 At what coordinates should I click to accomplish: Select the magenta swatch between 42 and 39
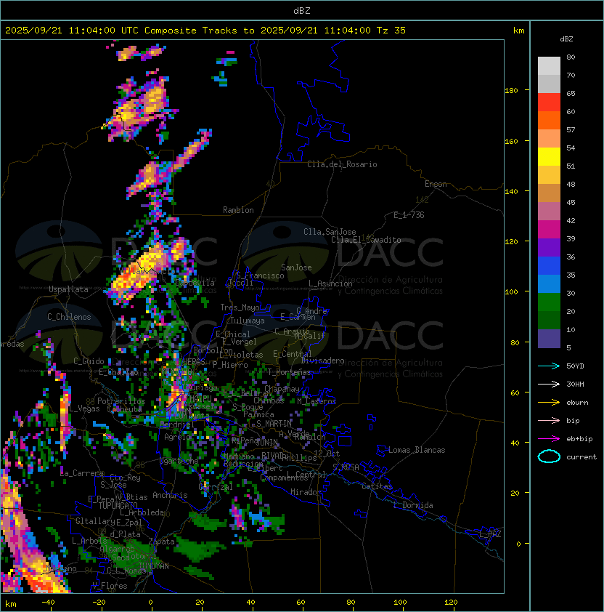(x=549, y=230)
